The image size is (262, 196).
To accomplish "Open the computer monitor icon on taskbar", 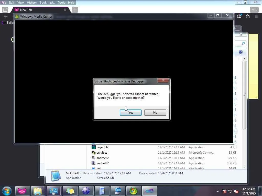I will click(x=118, y=191).
